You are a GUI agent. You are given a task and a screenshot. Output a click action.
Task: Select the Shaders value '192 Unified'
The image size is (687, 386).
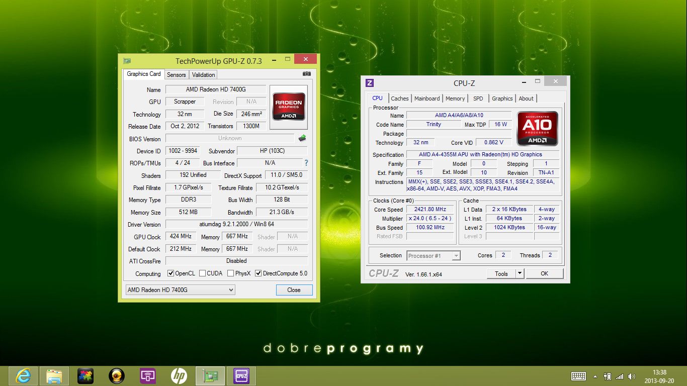(193, 175)
